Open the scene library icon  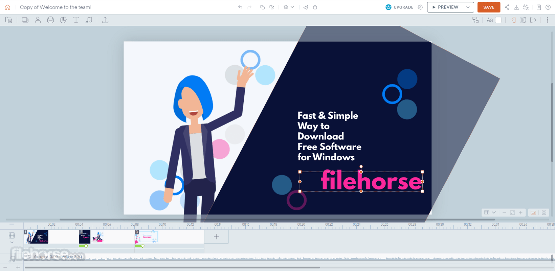pos(25,20)
